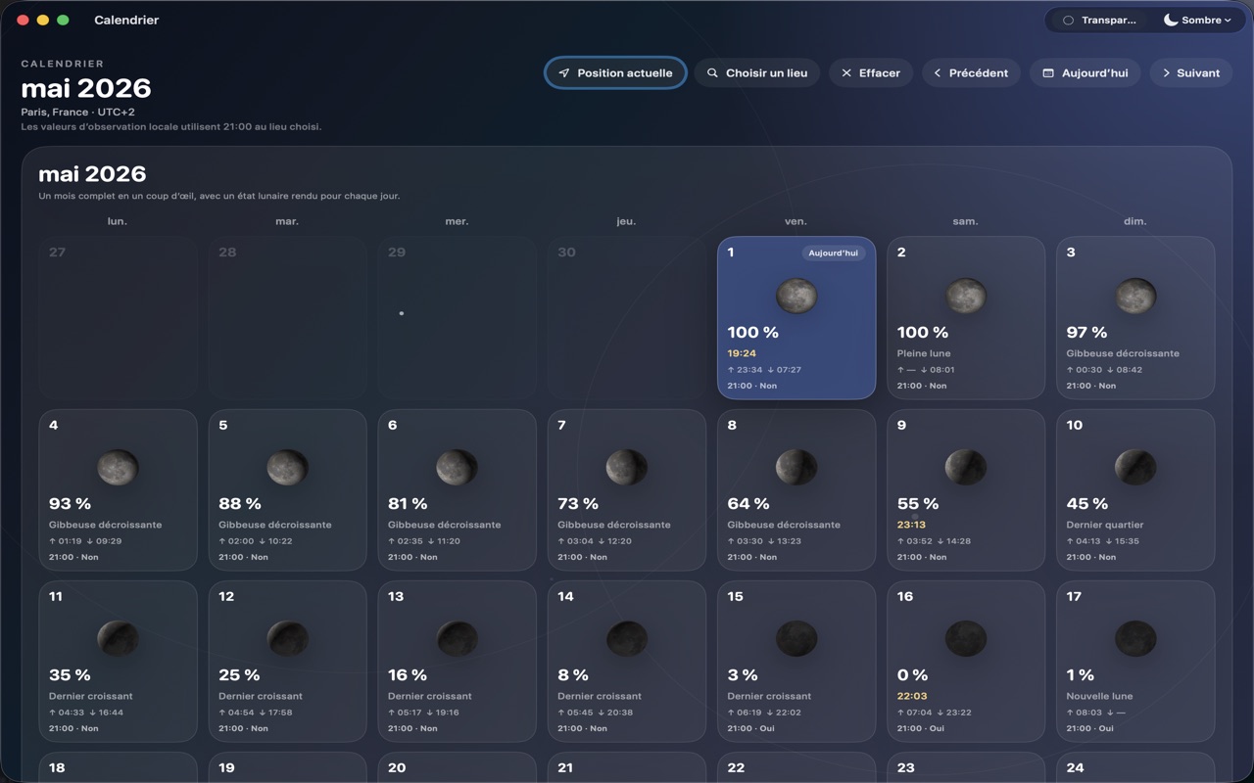Open Choisir un lieu location search
1254x783 pixels.
(757, 73)
